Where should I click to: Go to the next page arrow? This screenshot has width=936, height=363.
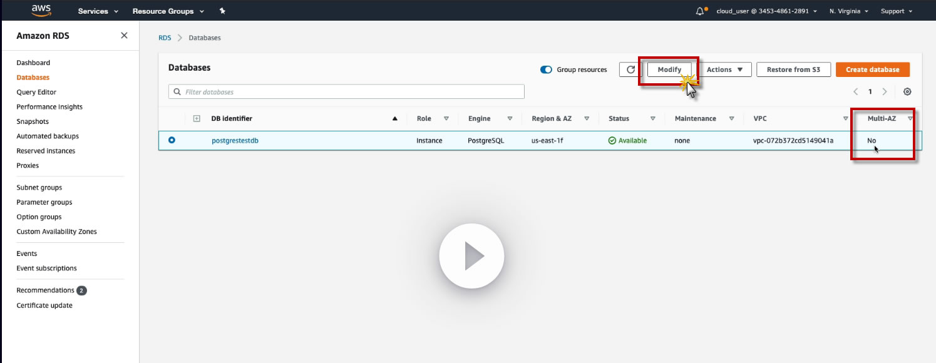[x=885, y=91]
